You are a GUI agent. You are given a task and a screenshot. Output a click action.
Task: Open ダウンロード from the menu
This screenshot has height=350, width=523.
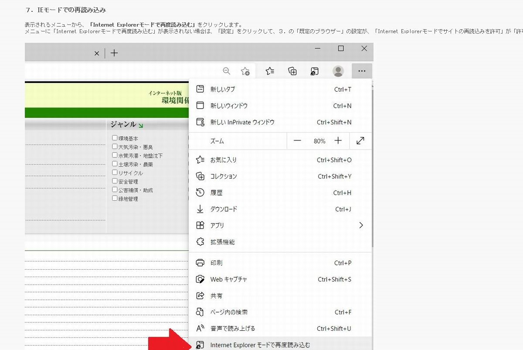coord(280,209)
